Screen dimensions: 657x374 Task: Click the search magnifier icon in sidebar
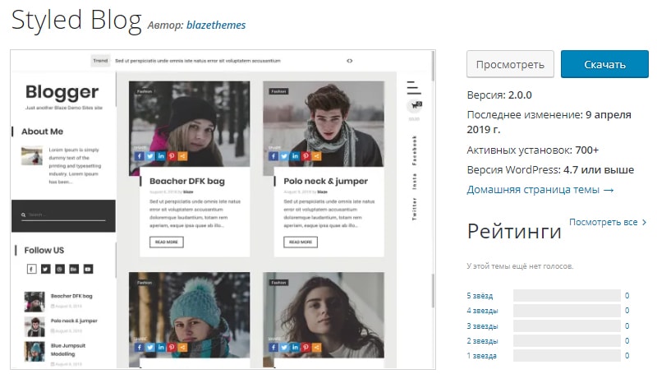tap(24, 215)
